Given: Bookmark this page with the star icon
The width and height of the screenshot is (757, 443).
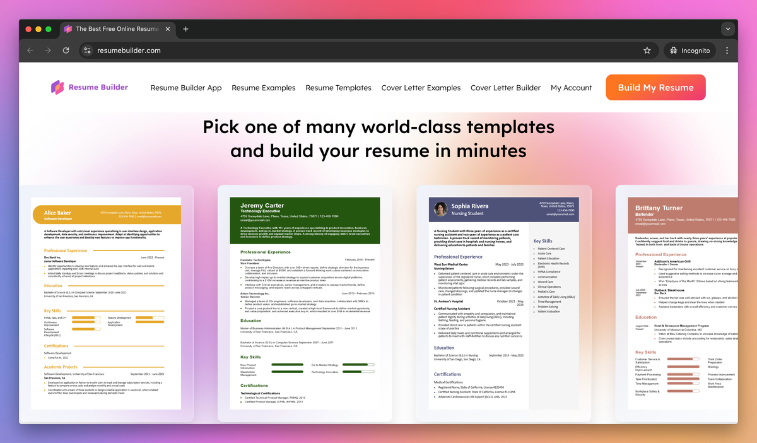Looking at the screenshot, I should point(647,50).
